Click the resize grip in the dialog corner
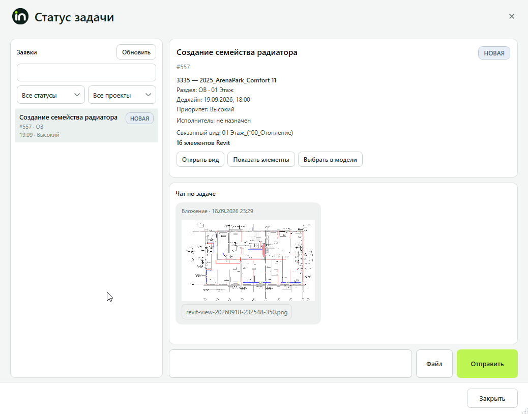 point(524,410)
